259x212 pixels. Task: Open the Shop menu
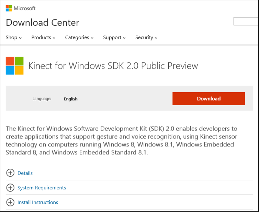(13, 37)
